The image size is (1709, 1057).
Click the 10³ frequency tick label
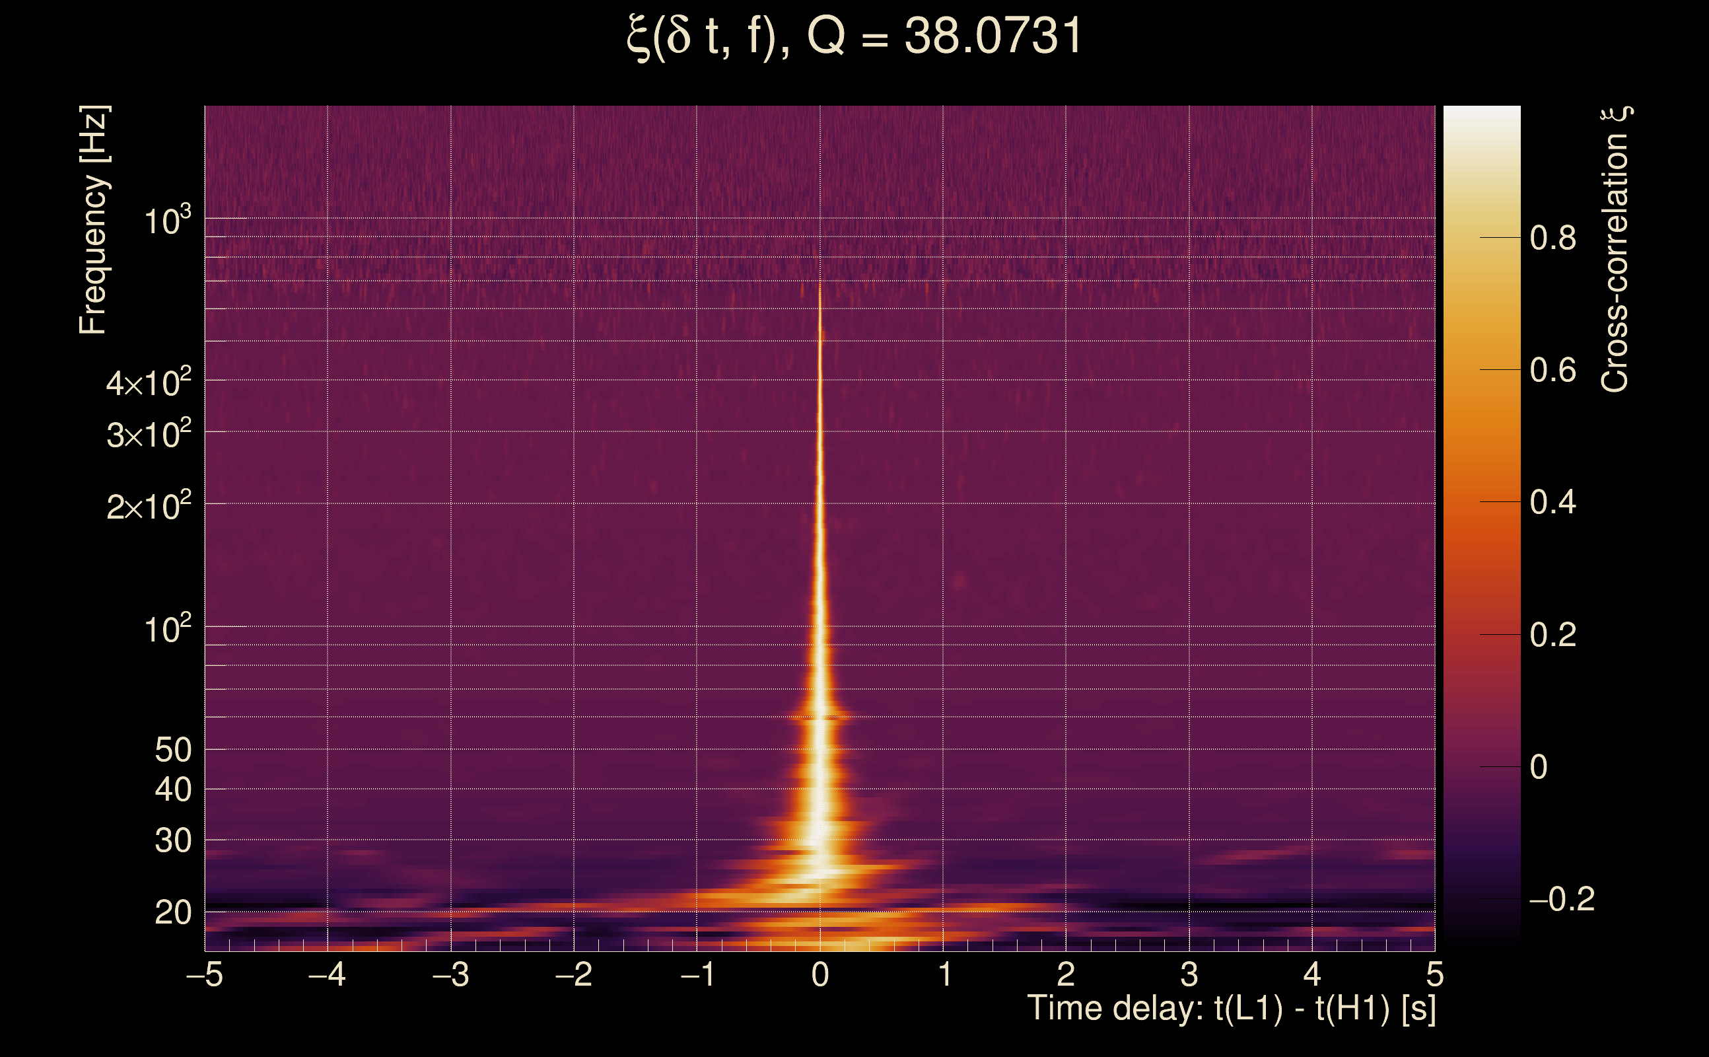point(167,221)
